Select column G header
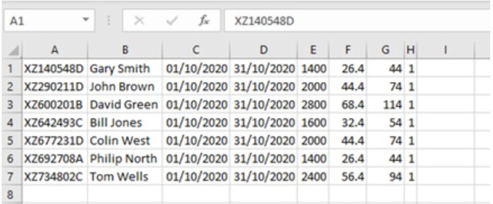 [x=385, y=50]
